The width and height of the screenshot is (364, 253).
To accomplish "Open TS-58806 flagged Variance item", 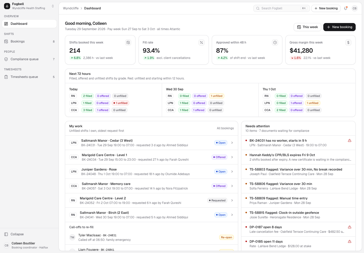I will [x=298, y=186].
